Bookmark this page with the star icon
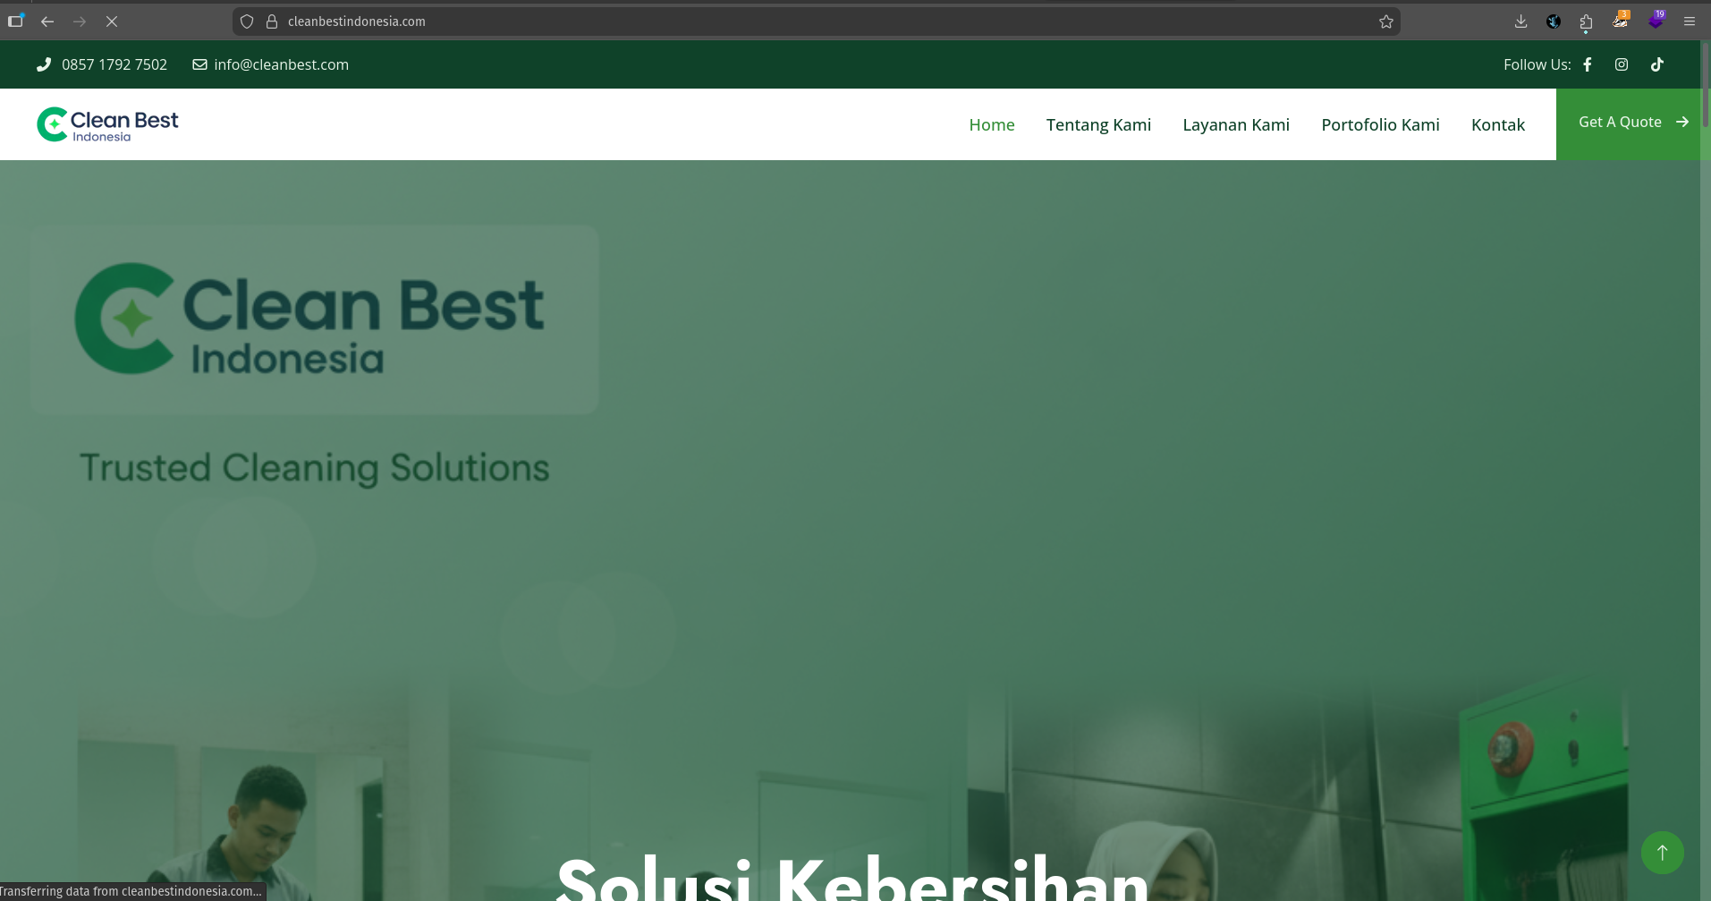Image resolution: width=1711 pixels, height=901 pixels. point(1386,21)
